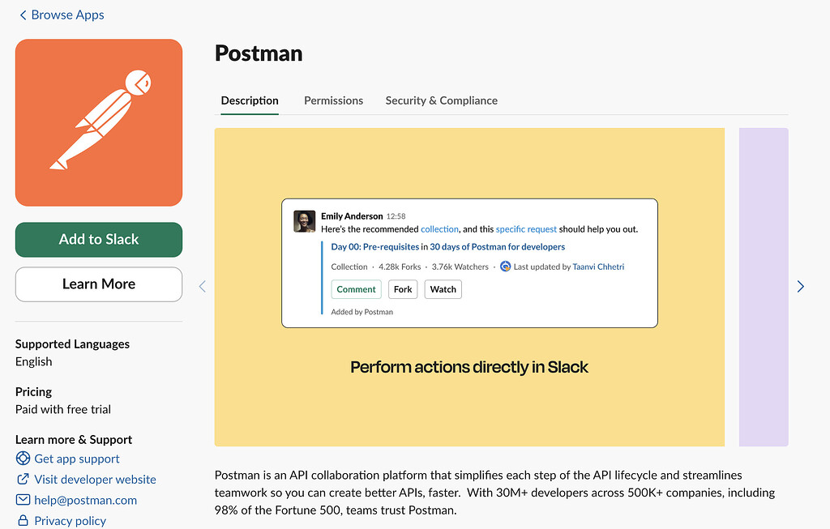Go back a slide using the left carousel arrow
This screenshot has height=529, width=830.
pyautogui.click(x=202, y=286)
